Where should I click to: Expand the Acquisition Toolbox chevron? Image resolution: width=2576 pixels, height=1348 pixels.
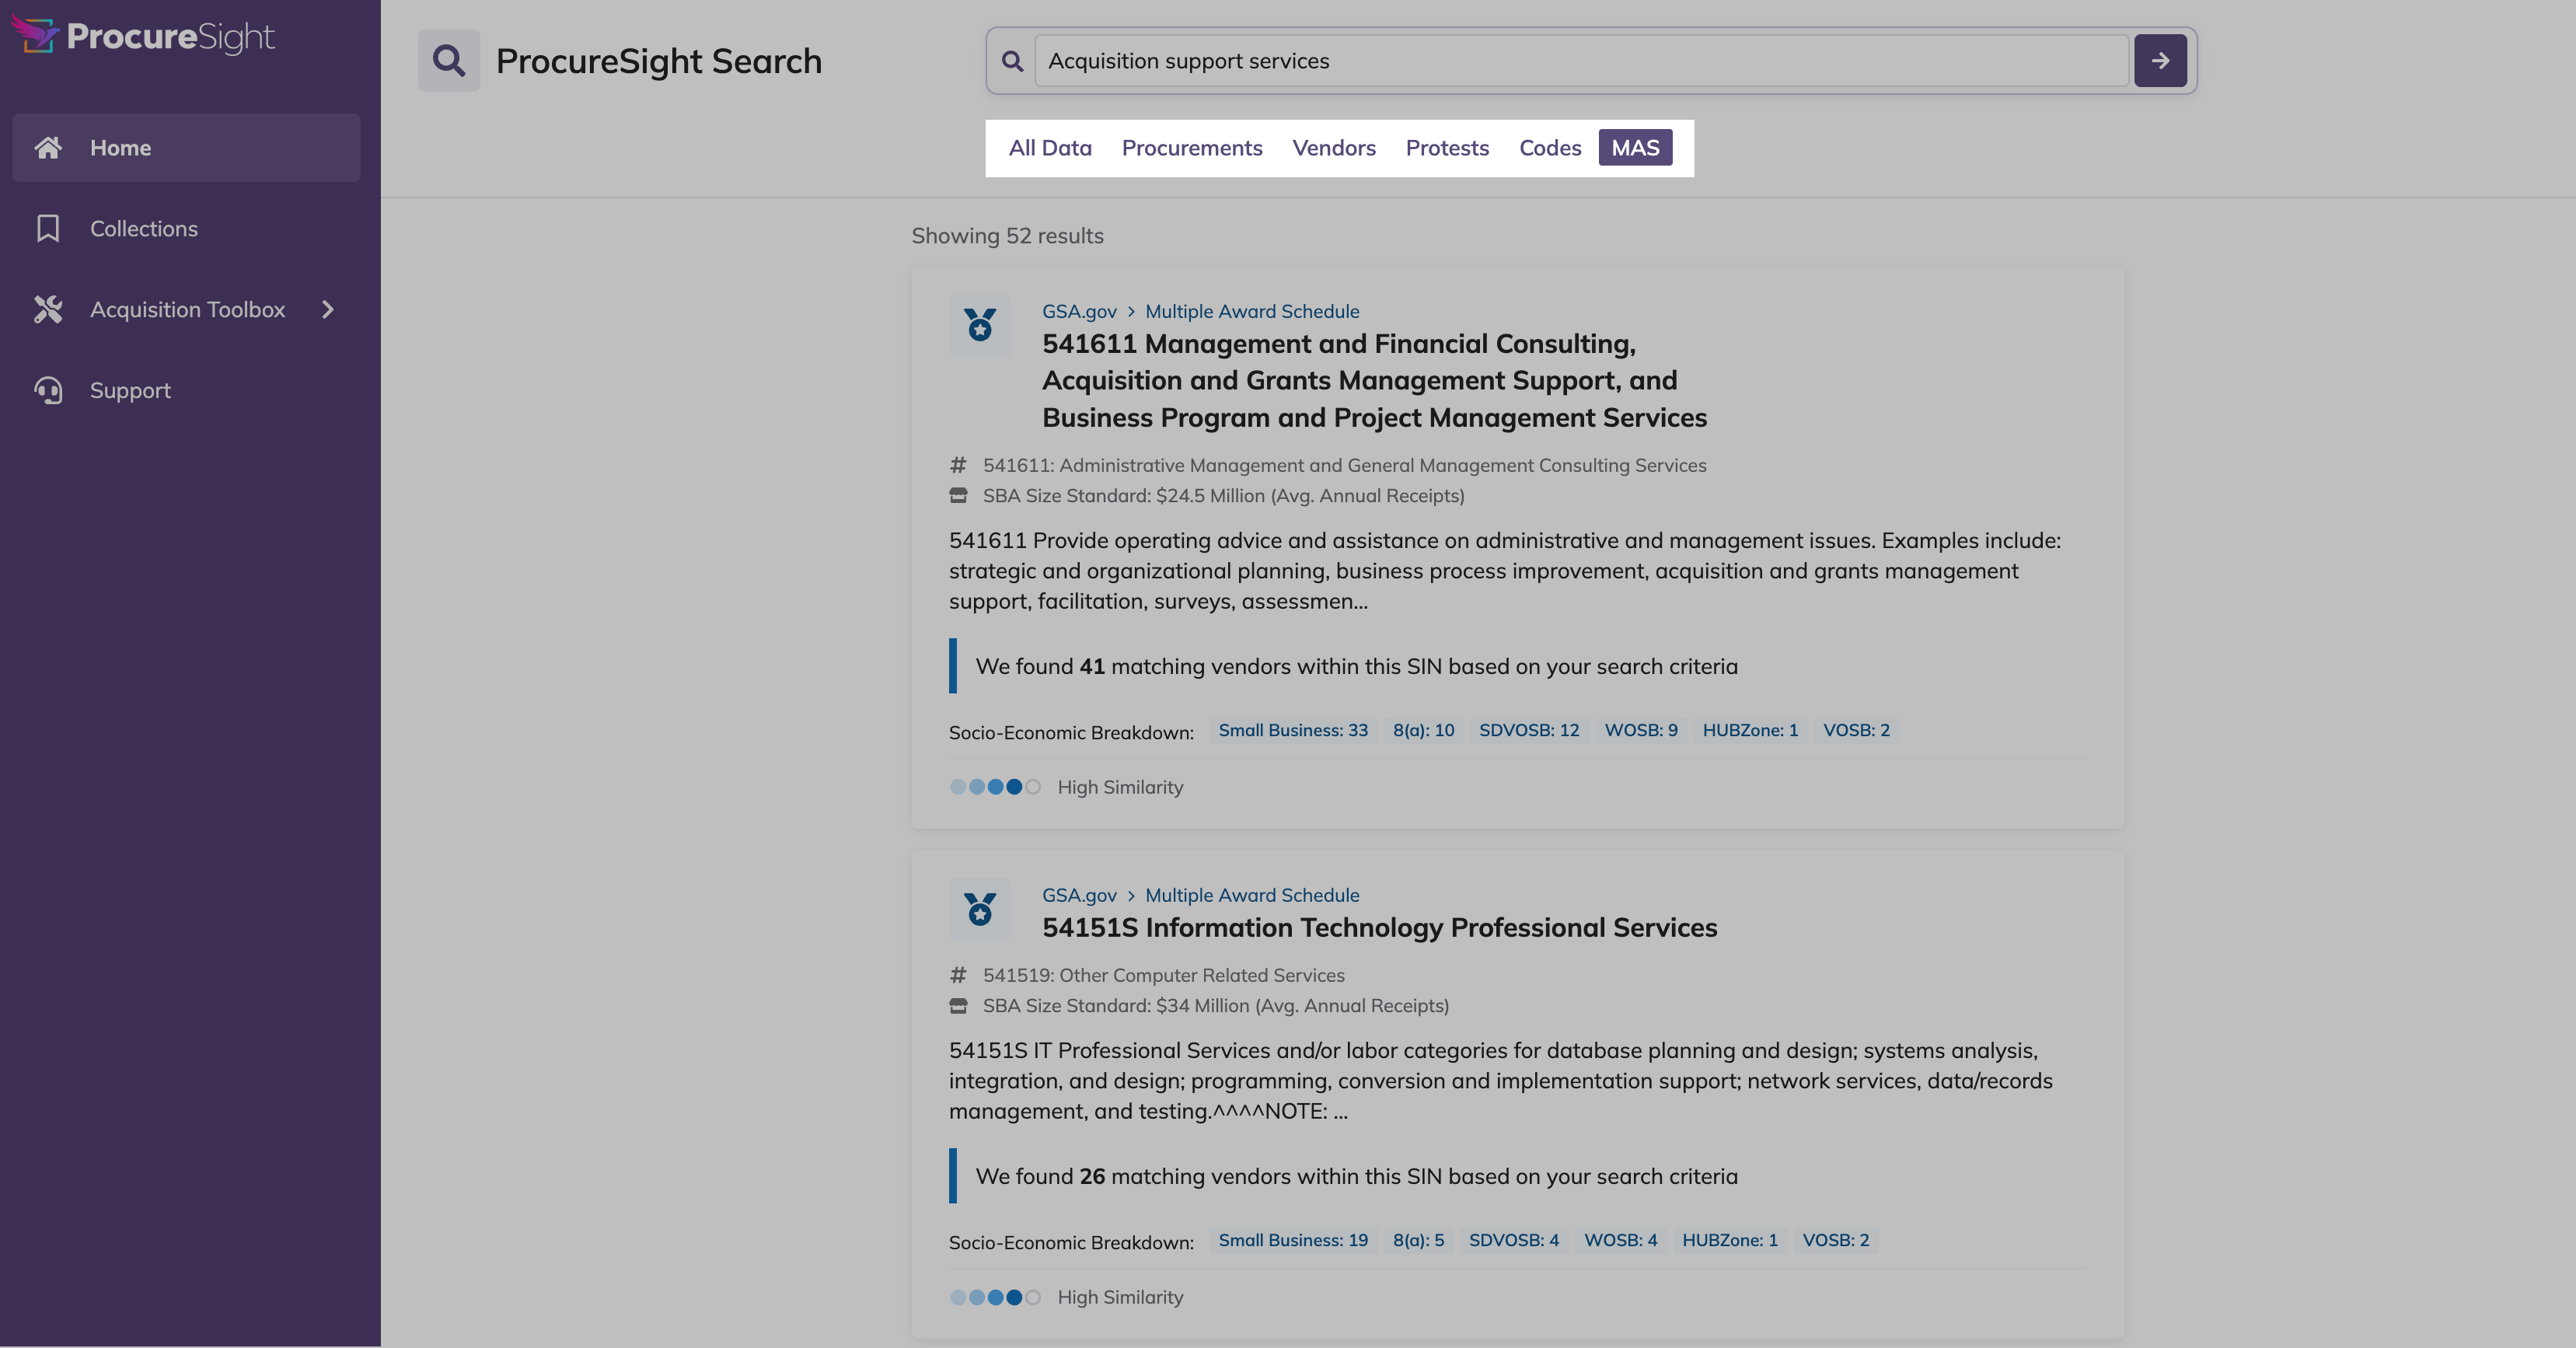click(x=328, y=310)
